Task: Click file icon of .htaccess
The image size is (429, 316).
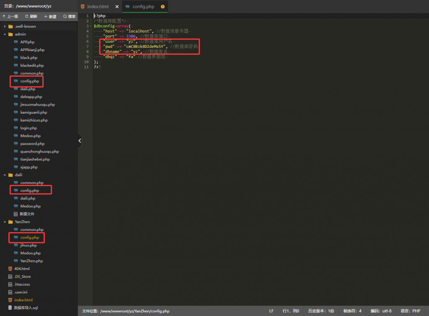Action: tap(10, 284)
